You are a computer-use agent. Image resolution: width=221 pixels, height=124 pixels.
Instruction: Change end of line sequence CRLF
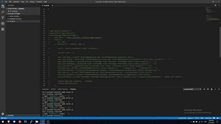click(202, 118)
